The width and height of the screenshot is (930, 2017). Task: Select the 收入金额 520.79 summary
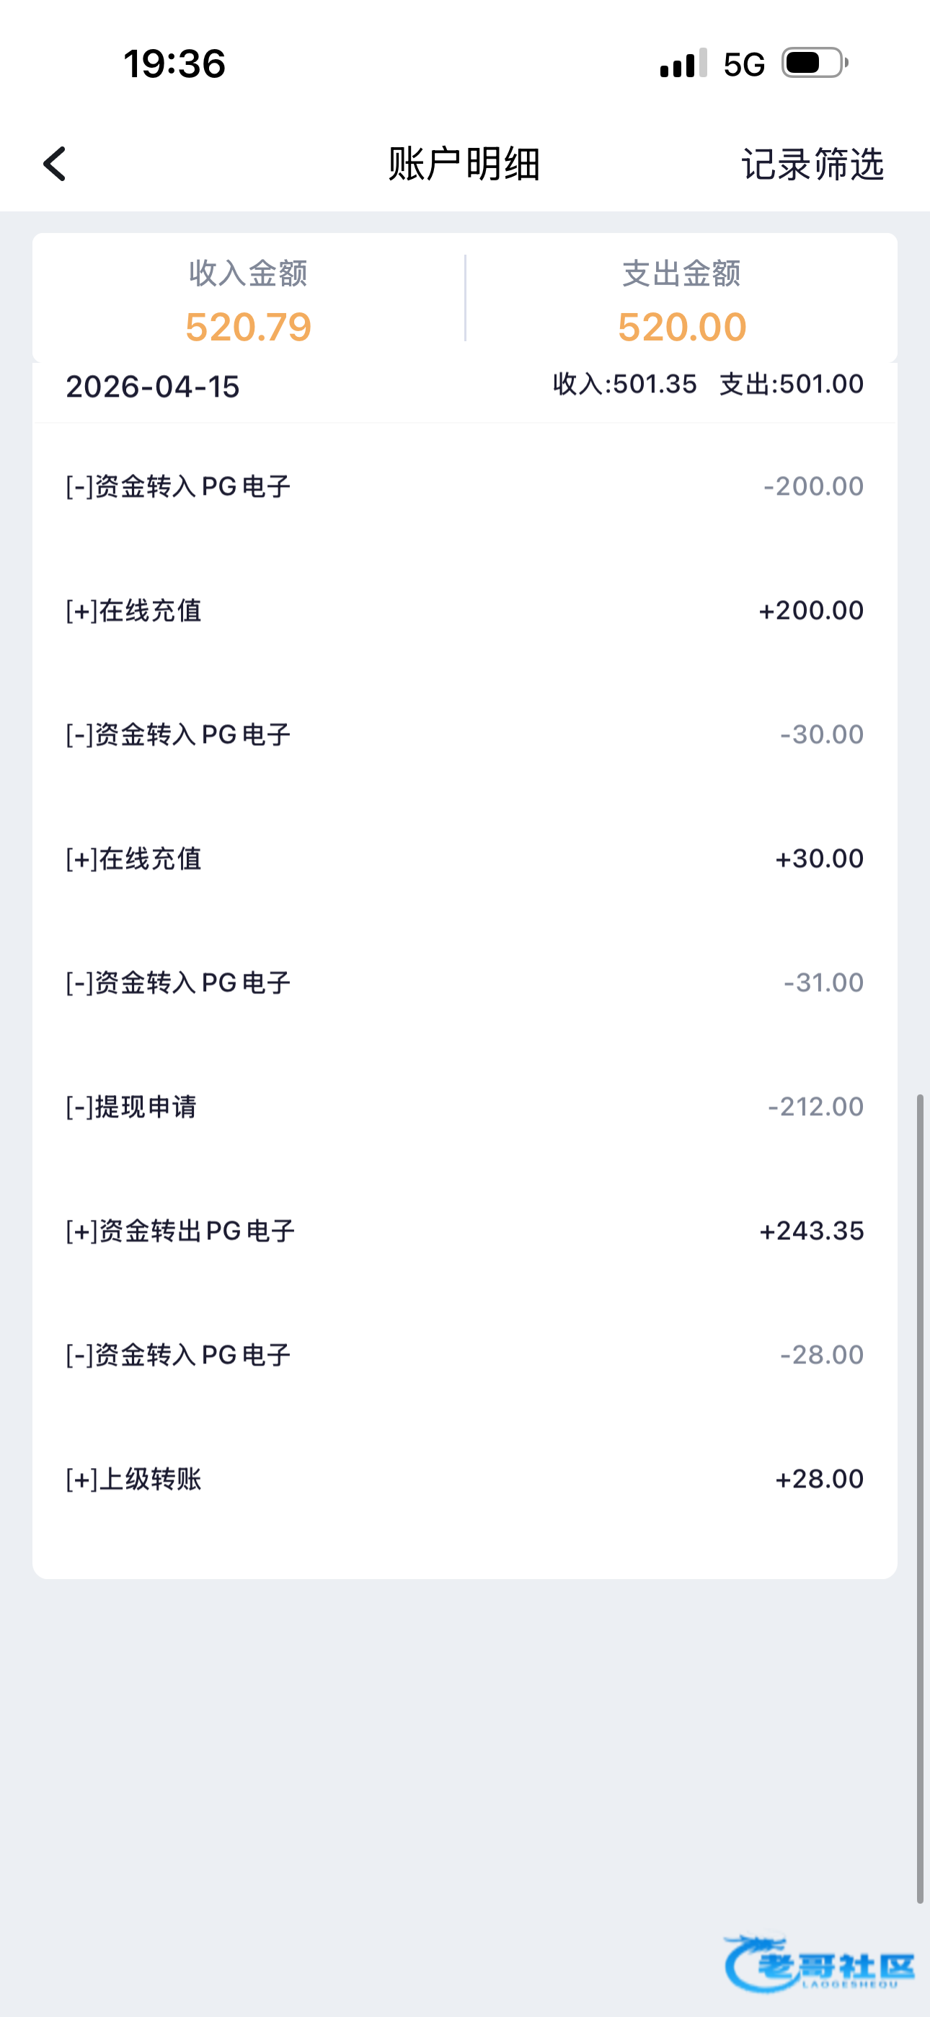click(248, 300)
